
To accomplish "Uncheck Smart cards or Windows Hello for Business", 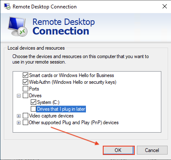I will click(25, 75).
